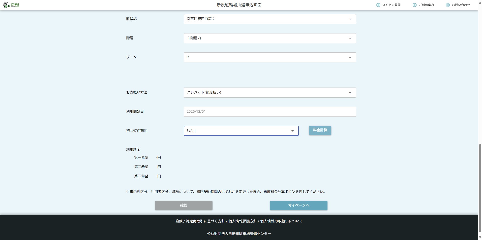Click the scrollbar's down arrow
482x240 pixels.
point(480,237)
